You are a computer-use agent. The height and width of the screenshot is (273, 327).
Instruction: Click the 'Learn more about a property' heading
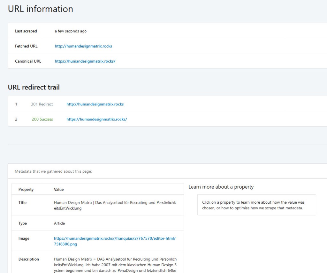pos(221,187)
